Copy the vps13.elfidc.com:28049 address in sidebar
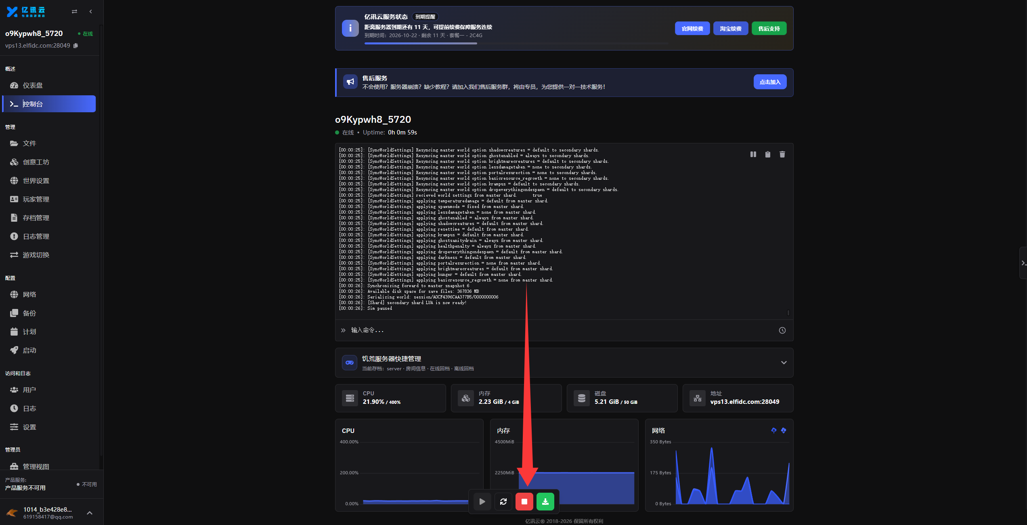Screen dimensions: 1027x525 point(75,46)
